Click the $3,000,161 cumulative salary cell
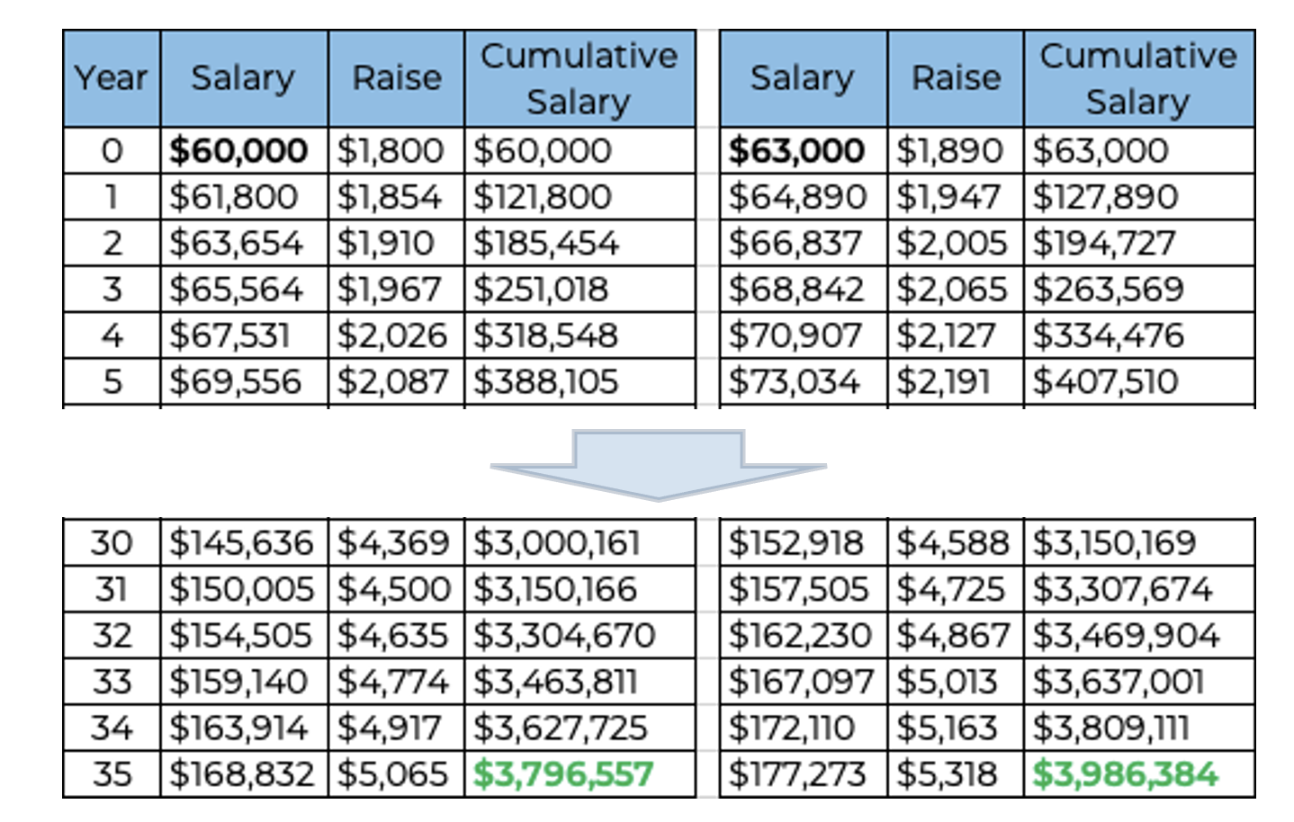 pyautogui.click(x=557, y=543)
